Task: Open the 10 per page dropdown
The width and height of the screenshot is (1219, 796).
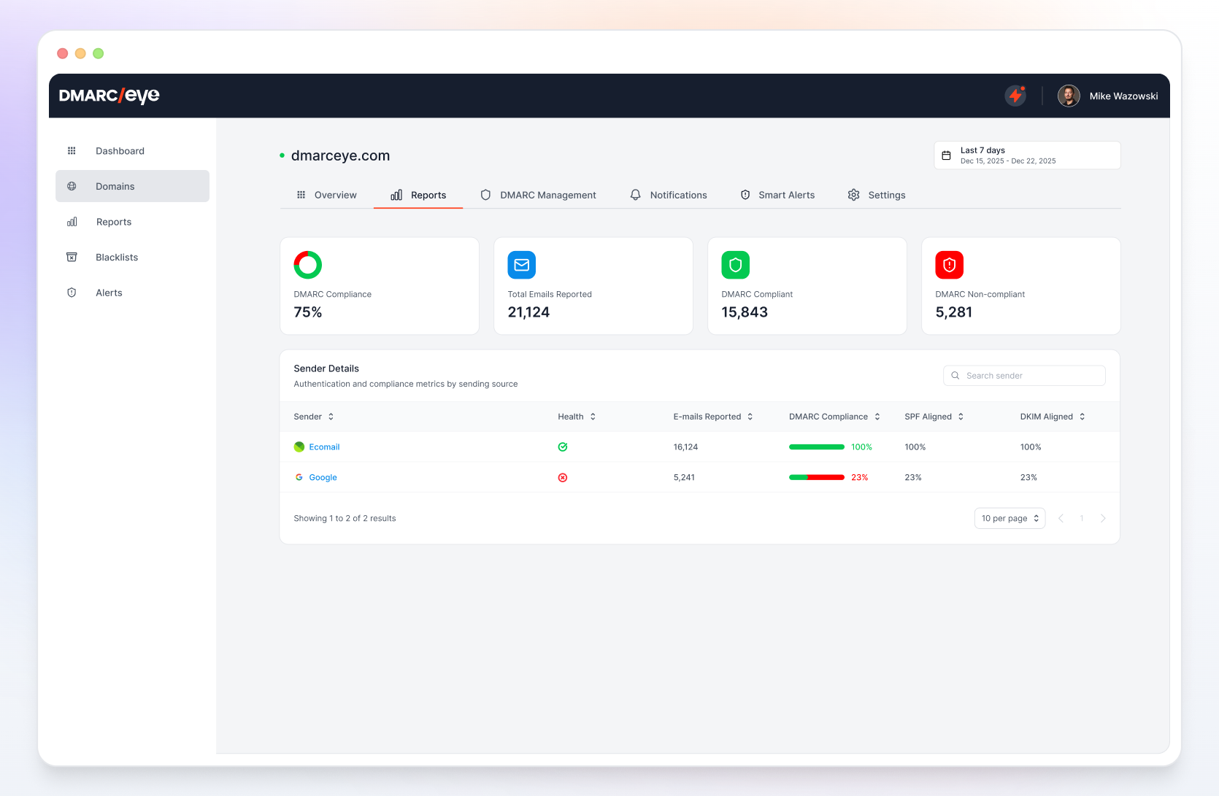Action: click(1010, 518)
